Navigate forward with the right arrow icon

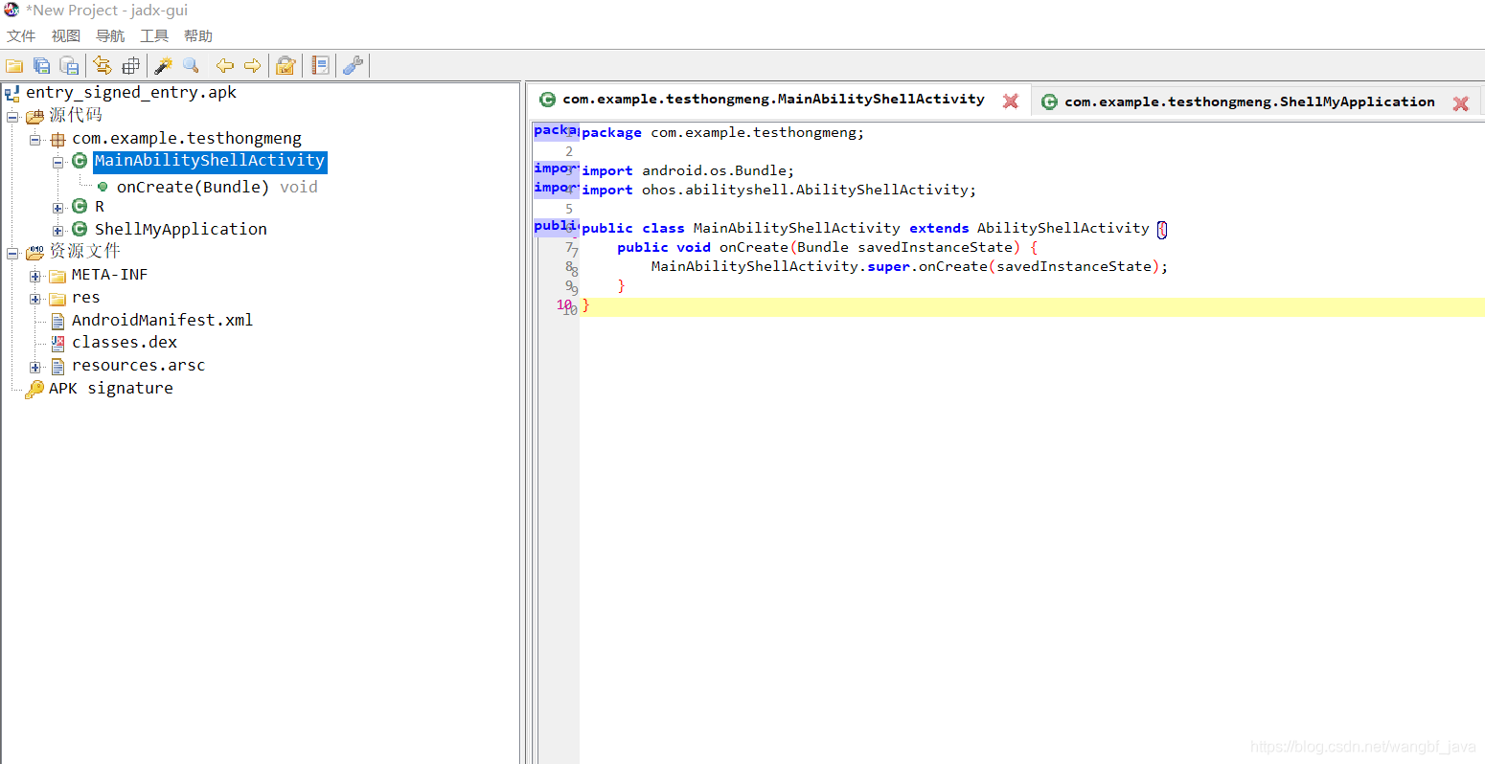point(252,65)
